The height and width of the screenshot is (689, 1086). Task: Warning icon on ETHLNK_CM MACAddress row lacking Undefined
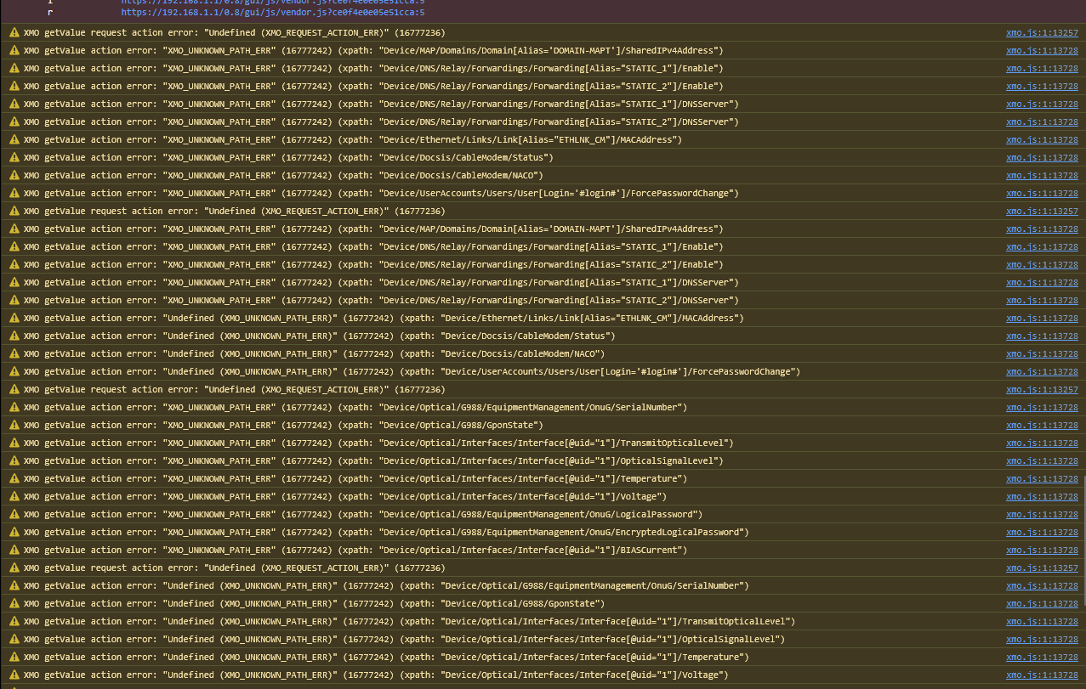14,139
